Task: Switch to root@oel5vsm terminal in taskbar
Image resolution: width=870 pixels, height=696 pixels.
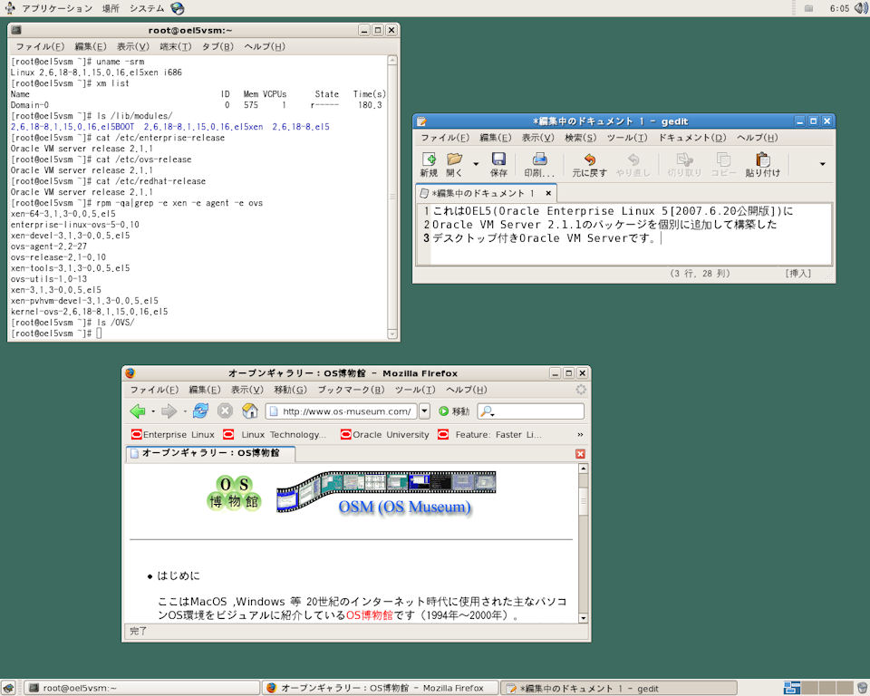Action: click(x=142, y=688)
